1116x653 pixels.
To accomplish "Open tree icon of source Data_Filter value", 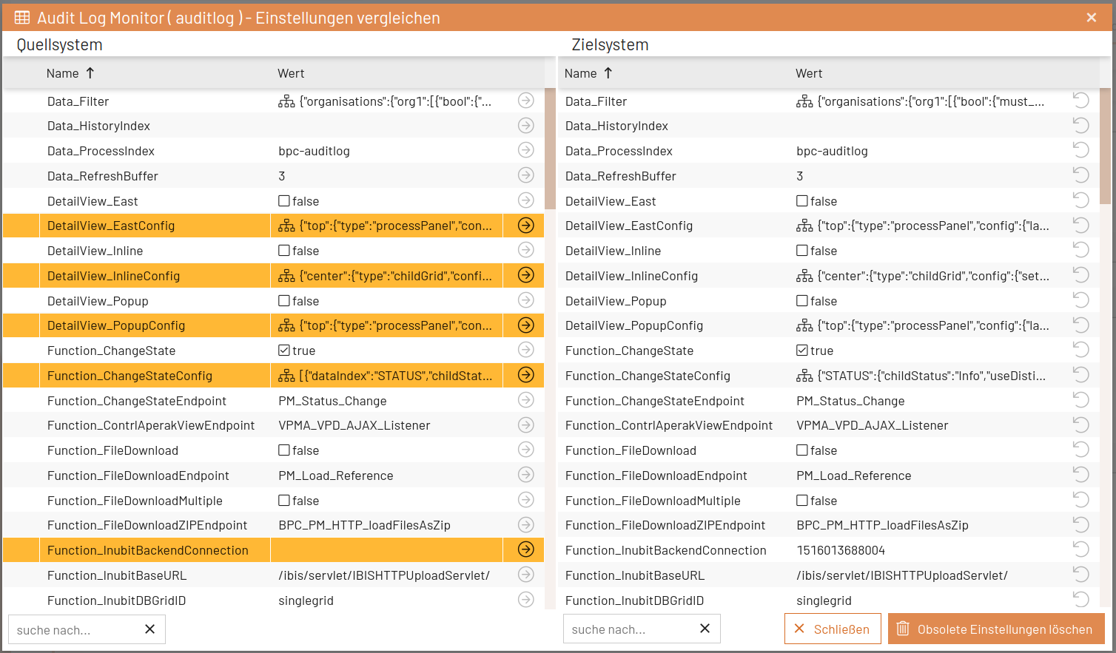I will click(x=286, y=101).
